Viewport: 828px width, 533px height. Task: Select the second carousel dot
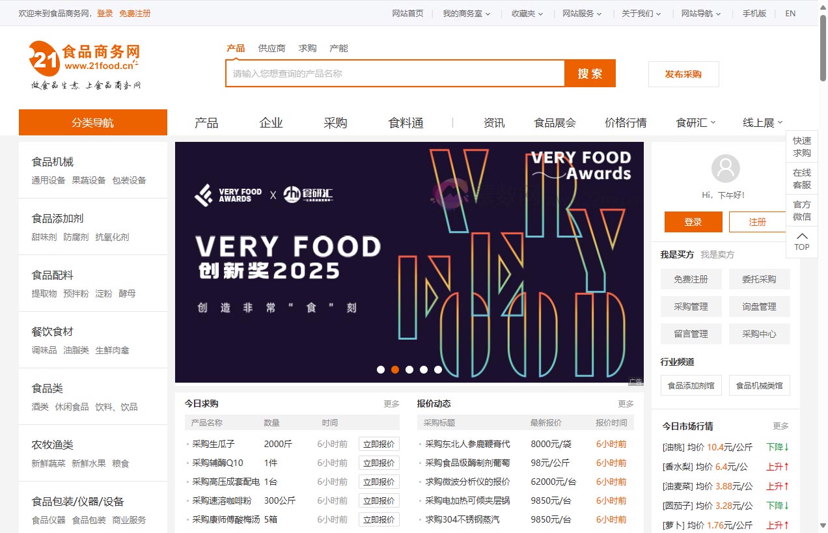(x=395, y=369)
